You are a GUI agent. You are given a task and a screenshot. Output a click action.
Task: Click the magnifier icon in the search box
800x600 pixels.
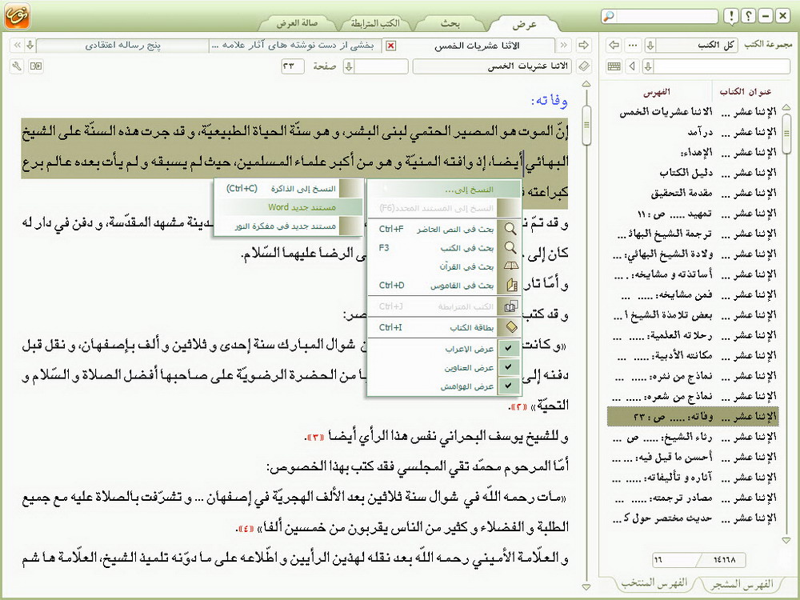608,16
